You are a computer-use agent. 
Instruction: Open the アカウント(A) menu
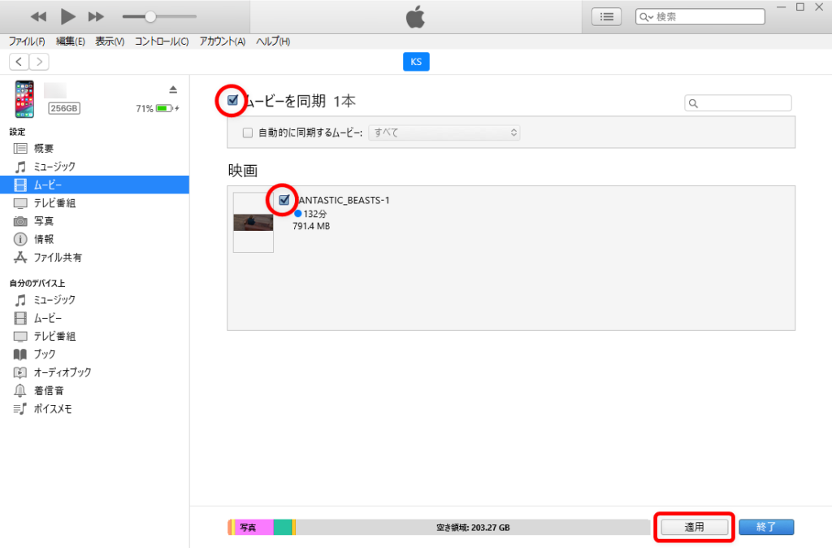(x=223, y=41)
